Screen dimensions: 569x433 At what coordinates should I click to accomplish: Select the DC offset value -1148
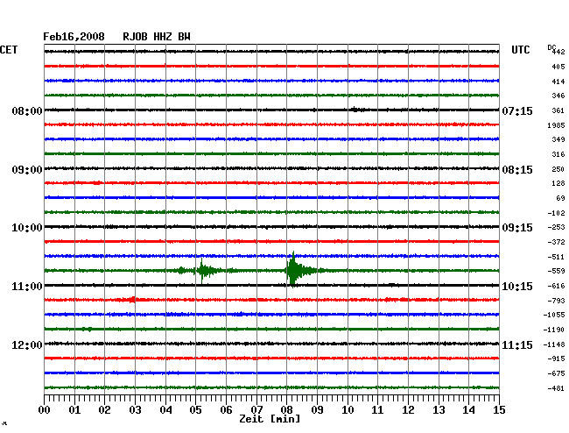coord(554,344)
